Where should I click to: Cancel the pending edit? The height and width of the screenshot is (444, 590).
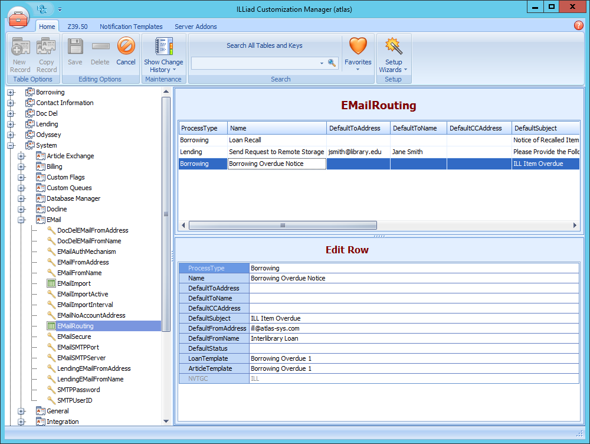tap(126, 53)
